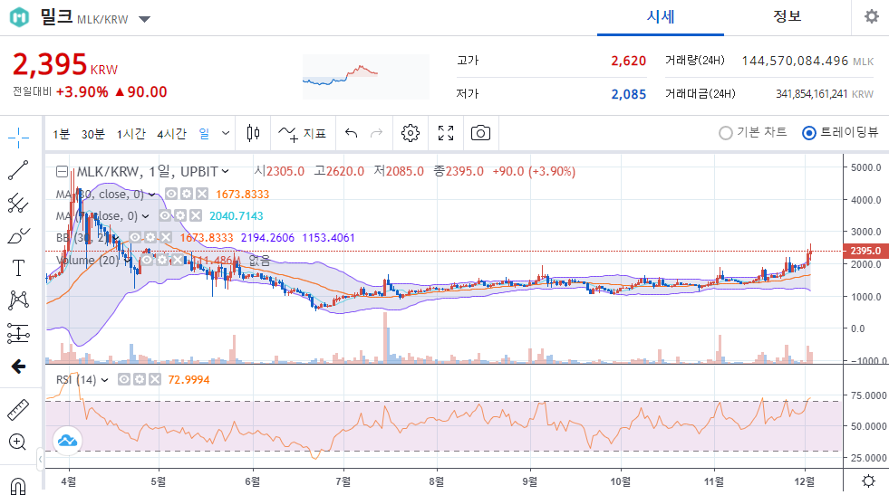Hide the Volume indicator
Image resolution: width=889 pixels, height=495 pixels.
[147, 260]
